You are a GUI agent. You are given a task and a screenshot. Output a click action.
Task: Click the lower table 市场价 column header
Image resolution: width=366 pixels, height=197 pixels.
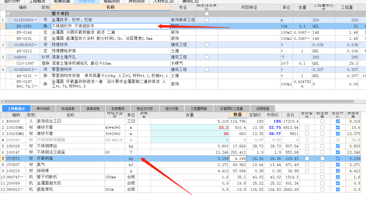click(x=273, y=115)
